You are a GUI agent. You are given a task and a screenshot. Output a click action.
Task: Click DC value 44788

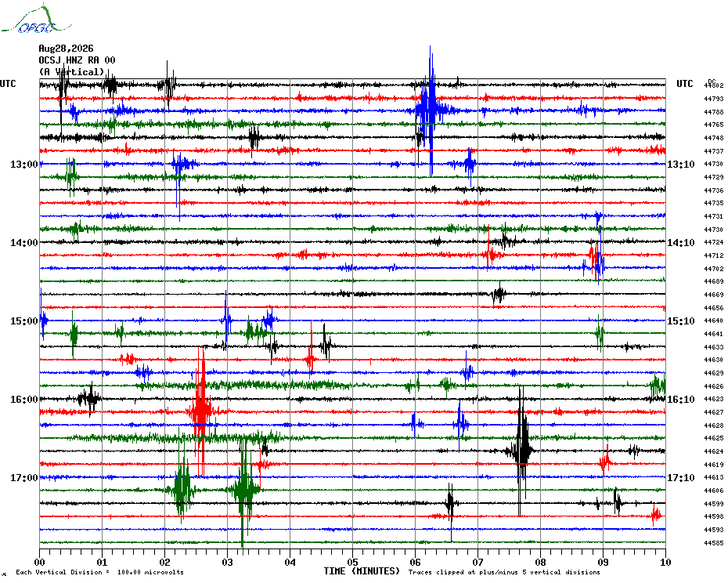coord(714,112)
